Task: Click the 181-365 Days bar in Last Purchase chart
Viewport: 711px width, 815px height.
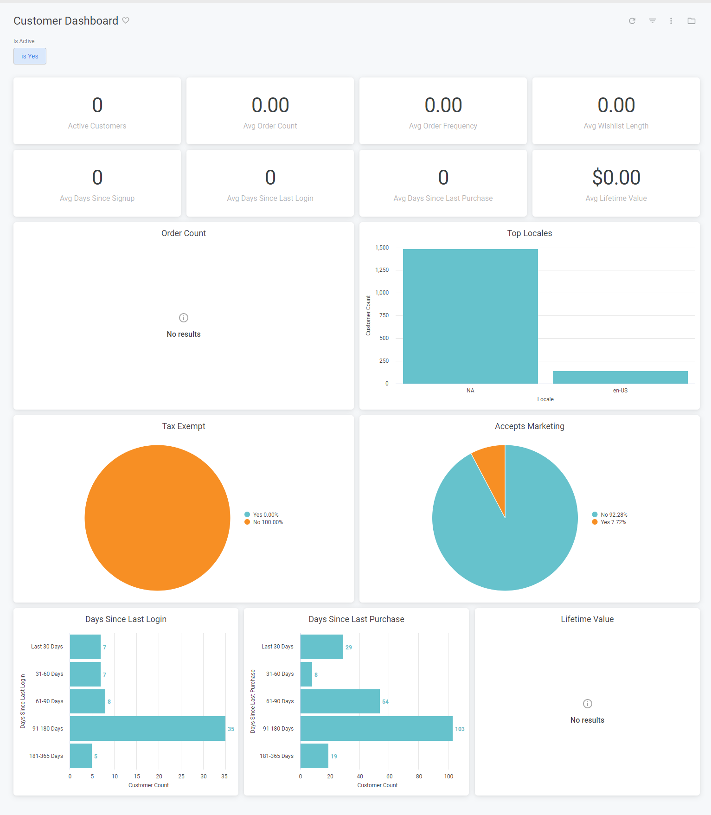Action: [314, 756]
